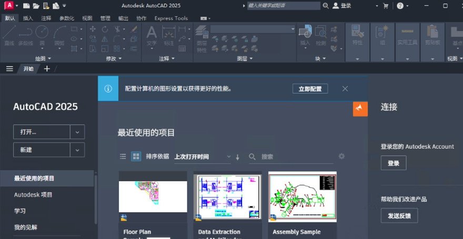Open Layer Properties (图层特性) manager
Viewport: 463px width, 239px height.
[x=202, y=38]
